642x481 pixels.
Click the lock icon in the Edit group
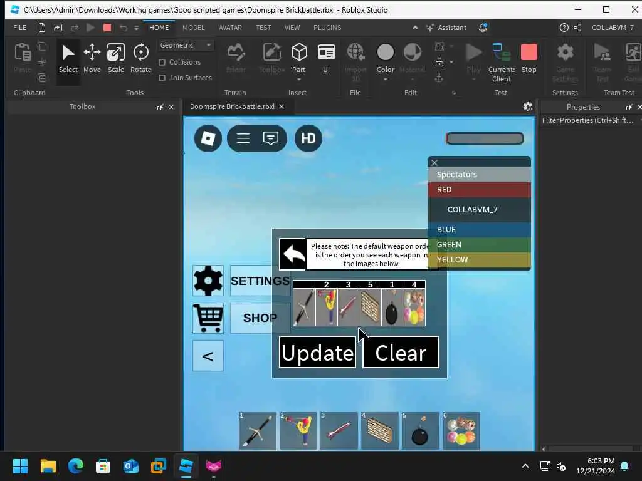pos(439,62)
